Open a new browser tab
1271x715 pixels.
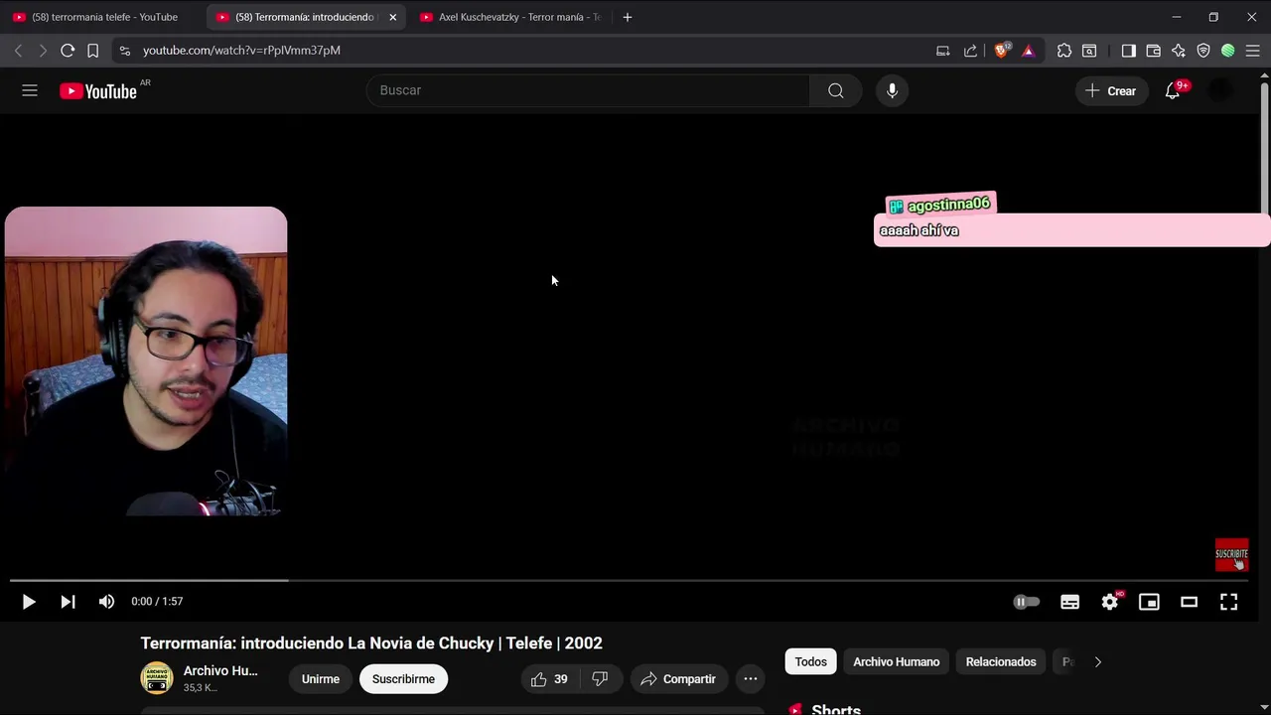pos(627,17)
